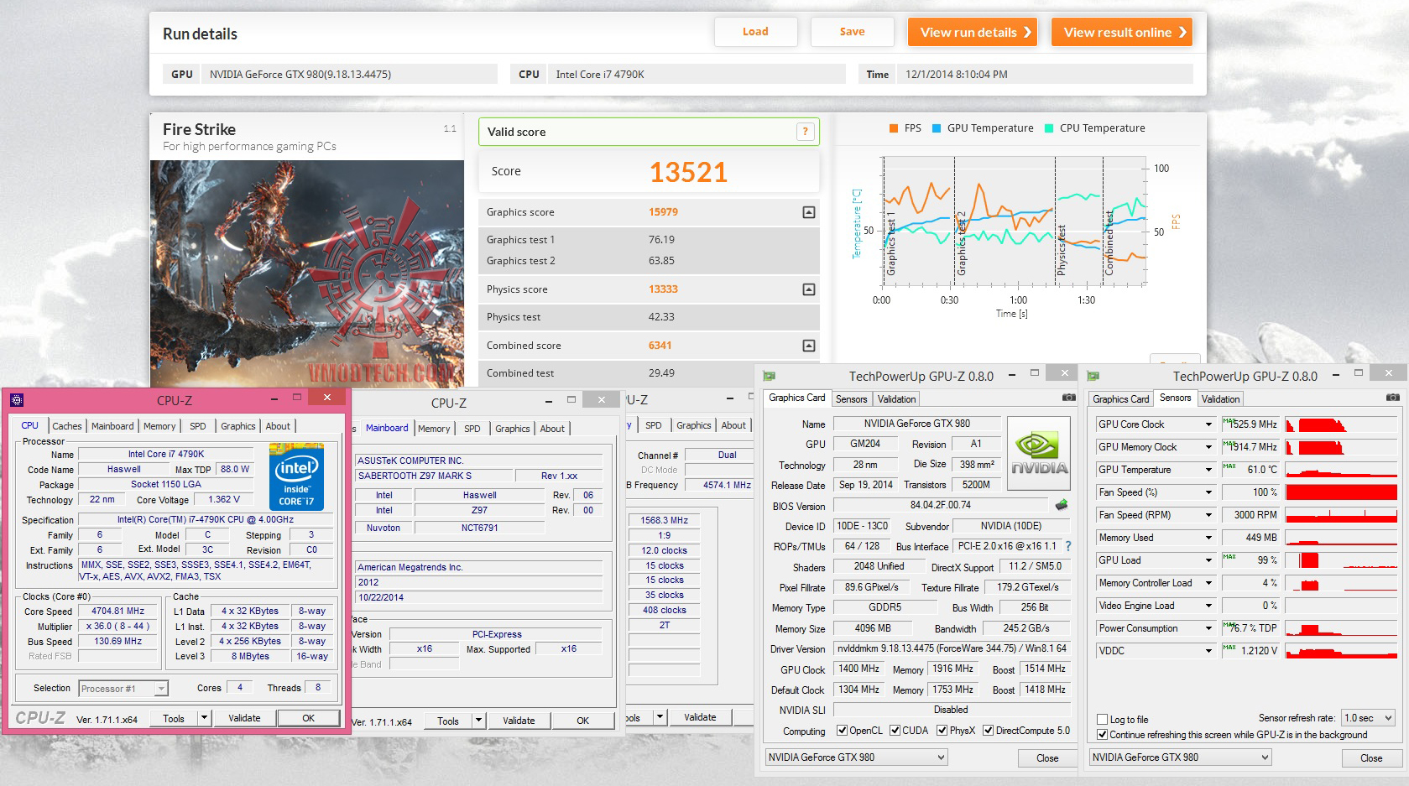Click the GPU Temperature sensor graph
Screen dimensions: 1409x786
(1341, 470)
